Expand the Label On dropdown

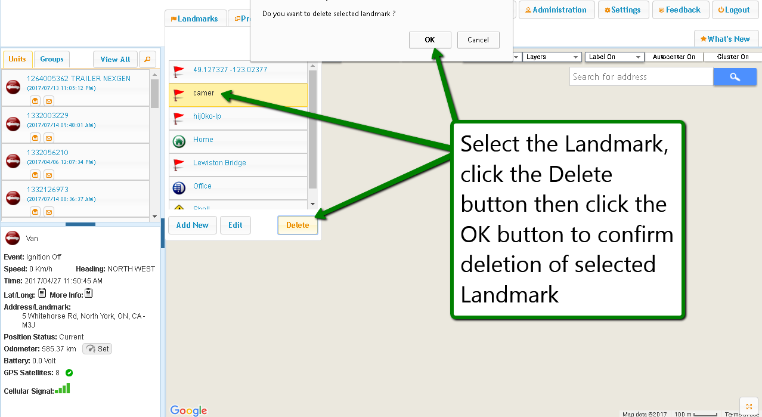pos(615,57)
